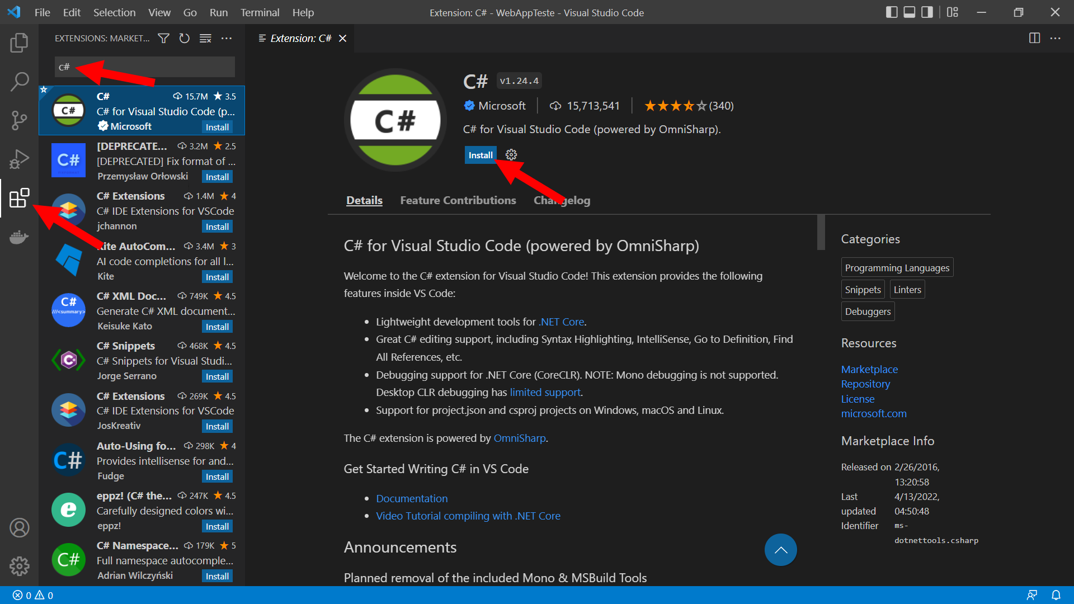Open the Terminal menu

tap(260, 12)
